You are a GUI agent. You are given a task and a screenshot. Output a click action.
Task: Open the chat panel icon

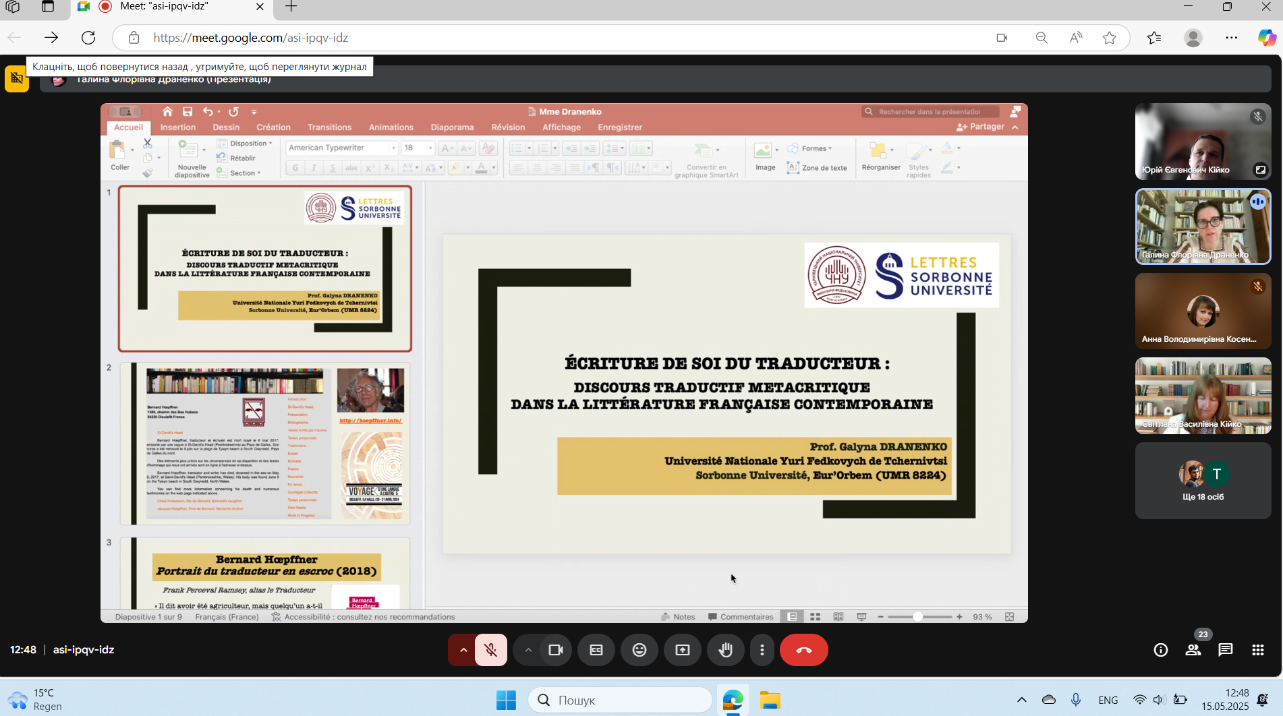[1226, 650]
